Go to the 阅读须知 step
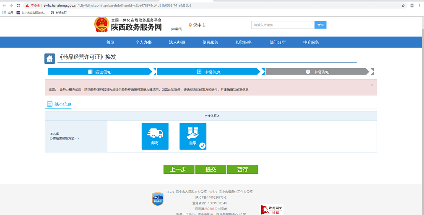Image resolution: width=424 pixels, height=215 pixels. [100, 72]
